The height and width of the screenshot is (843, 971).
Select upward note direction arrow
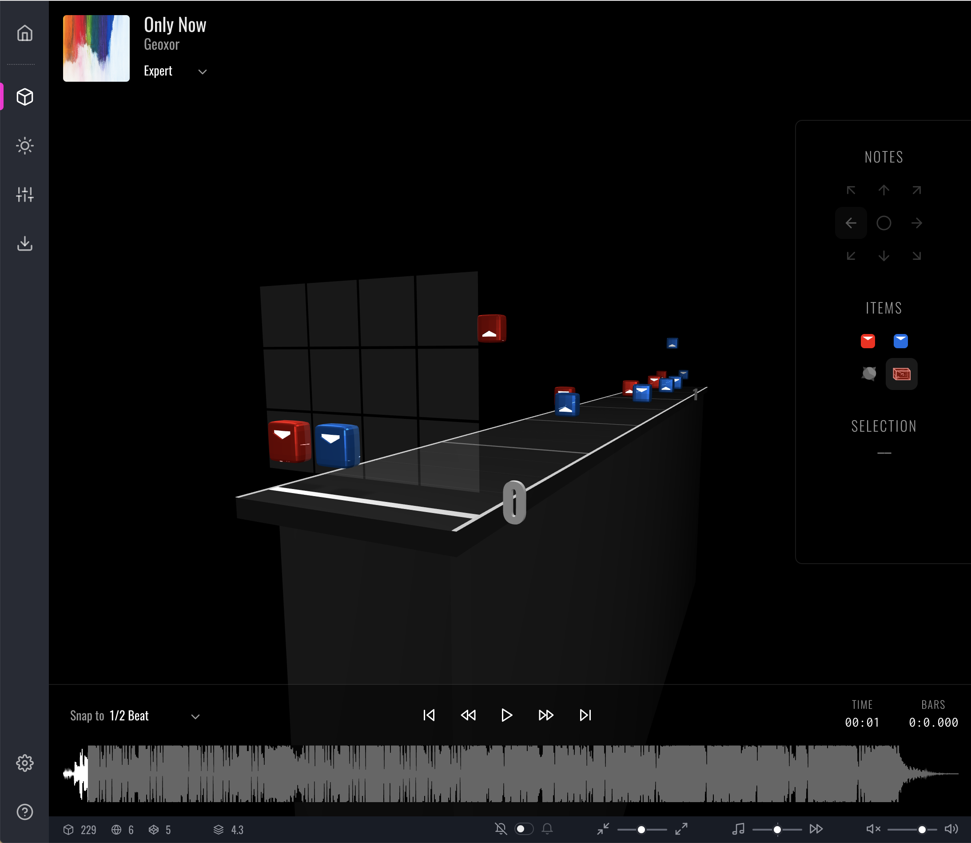click(883, 190)
